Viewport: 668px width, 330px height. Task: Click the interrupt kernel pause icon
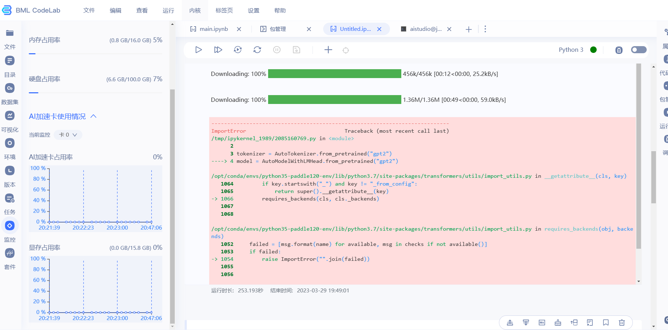pyautogui.click(x=277, y=50)
